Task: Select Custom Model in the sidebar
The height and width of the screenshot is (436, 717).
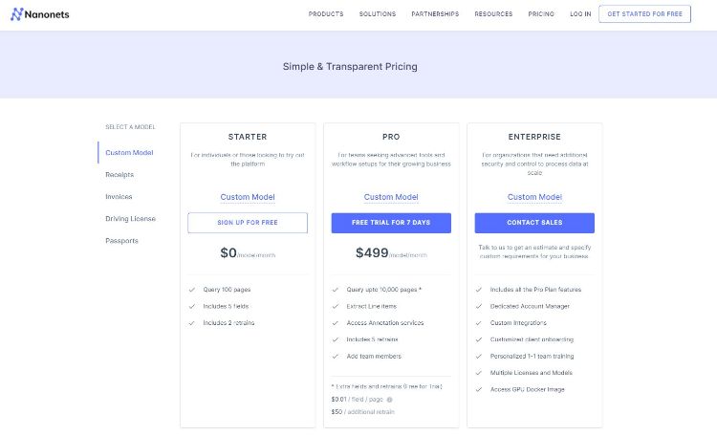Action: click(129, 152)
